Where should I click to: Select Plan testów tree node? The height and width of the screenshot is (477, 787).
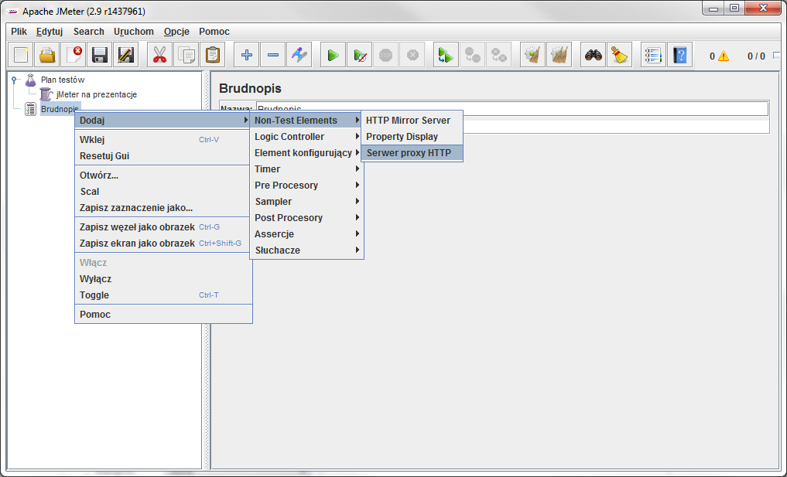(63, 80)
